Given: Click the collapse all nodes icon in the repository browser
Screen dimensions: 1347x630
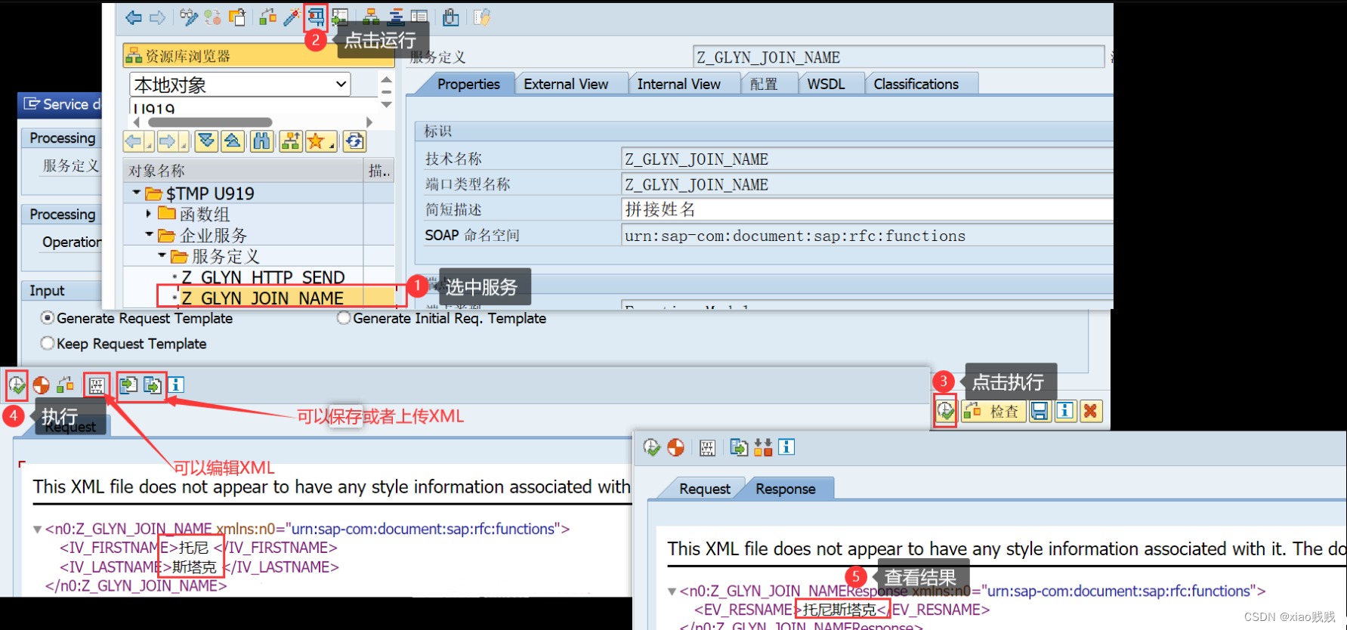Looking at the screenshot, I should 233,141.
